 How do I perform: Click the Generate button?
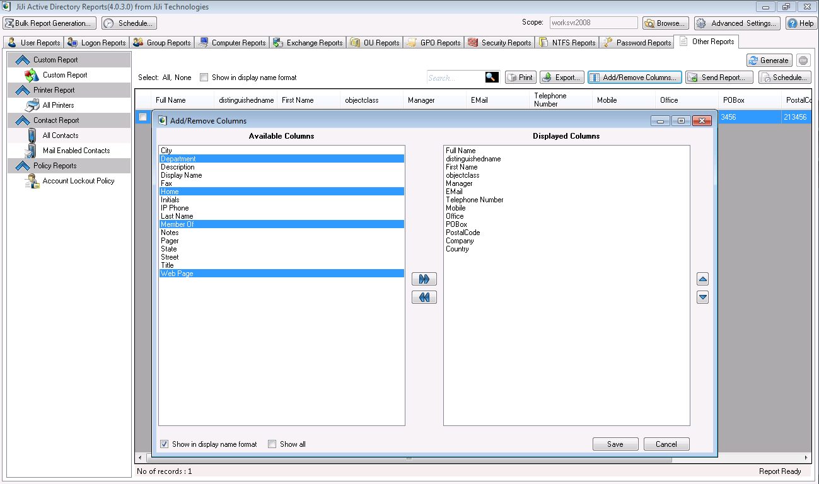click(x=769, y=60)
